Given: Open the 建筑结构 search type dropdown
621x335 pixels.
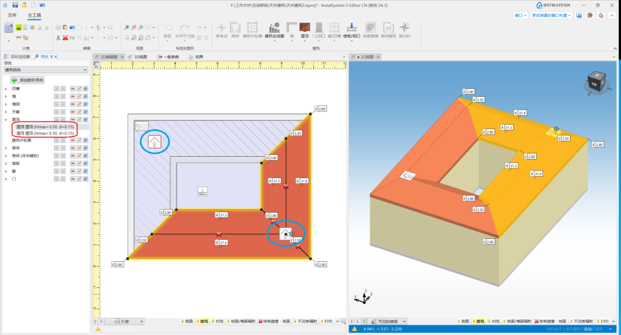Looking at the screenshot, I should pyautogui.click(x=46, y=70).
